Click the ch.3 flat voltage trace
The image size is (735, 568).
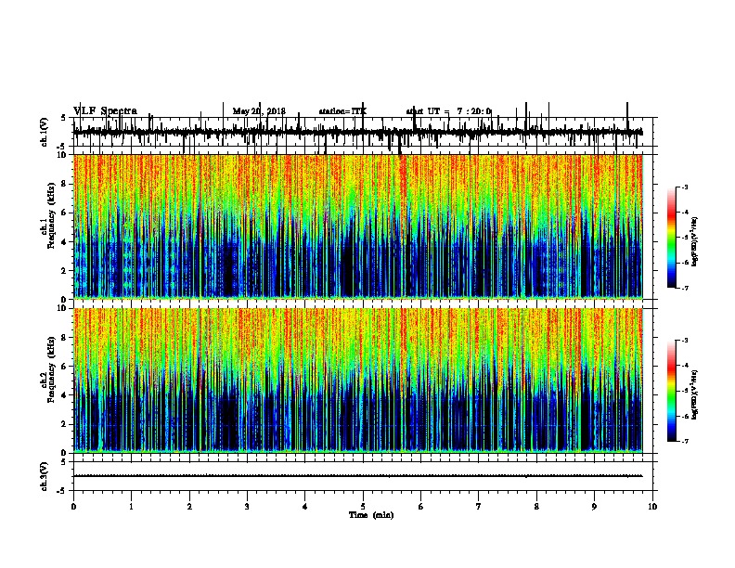[x=358, y=476]
